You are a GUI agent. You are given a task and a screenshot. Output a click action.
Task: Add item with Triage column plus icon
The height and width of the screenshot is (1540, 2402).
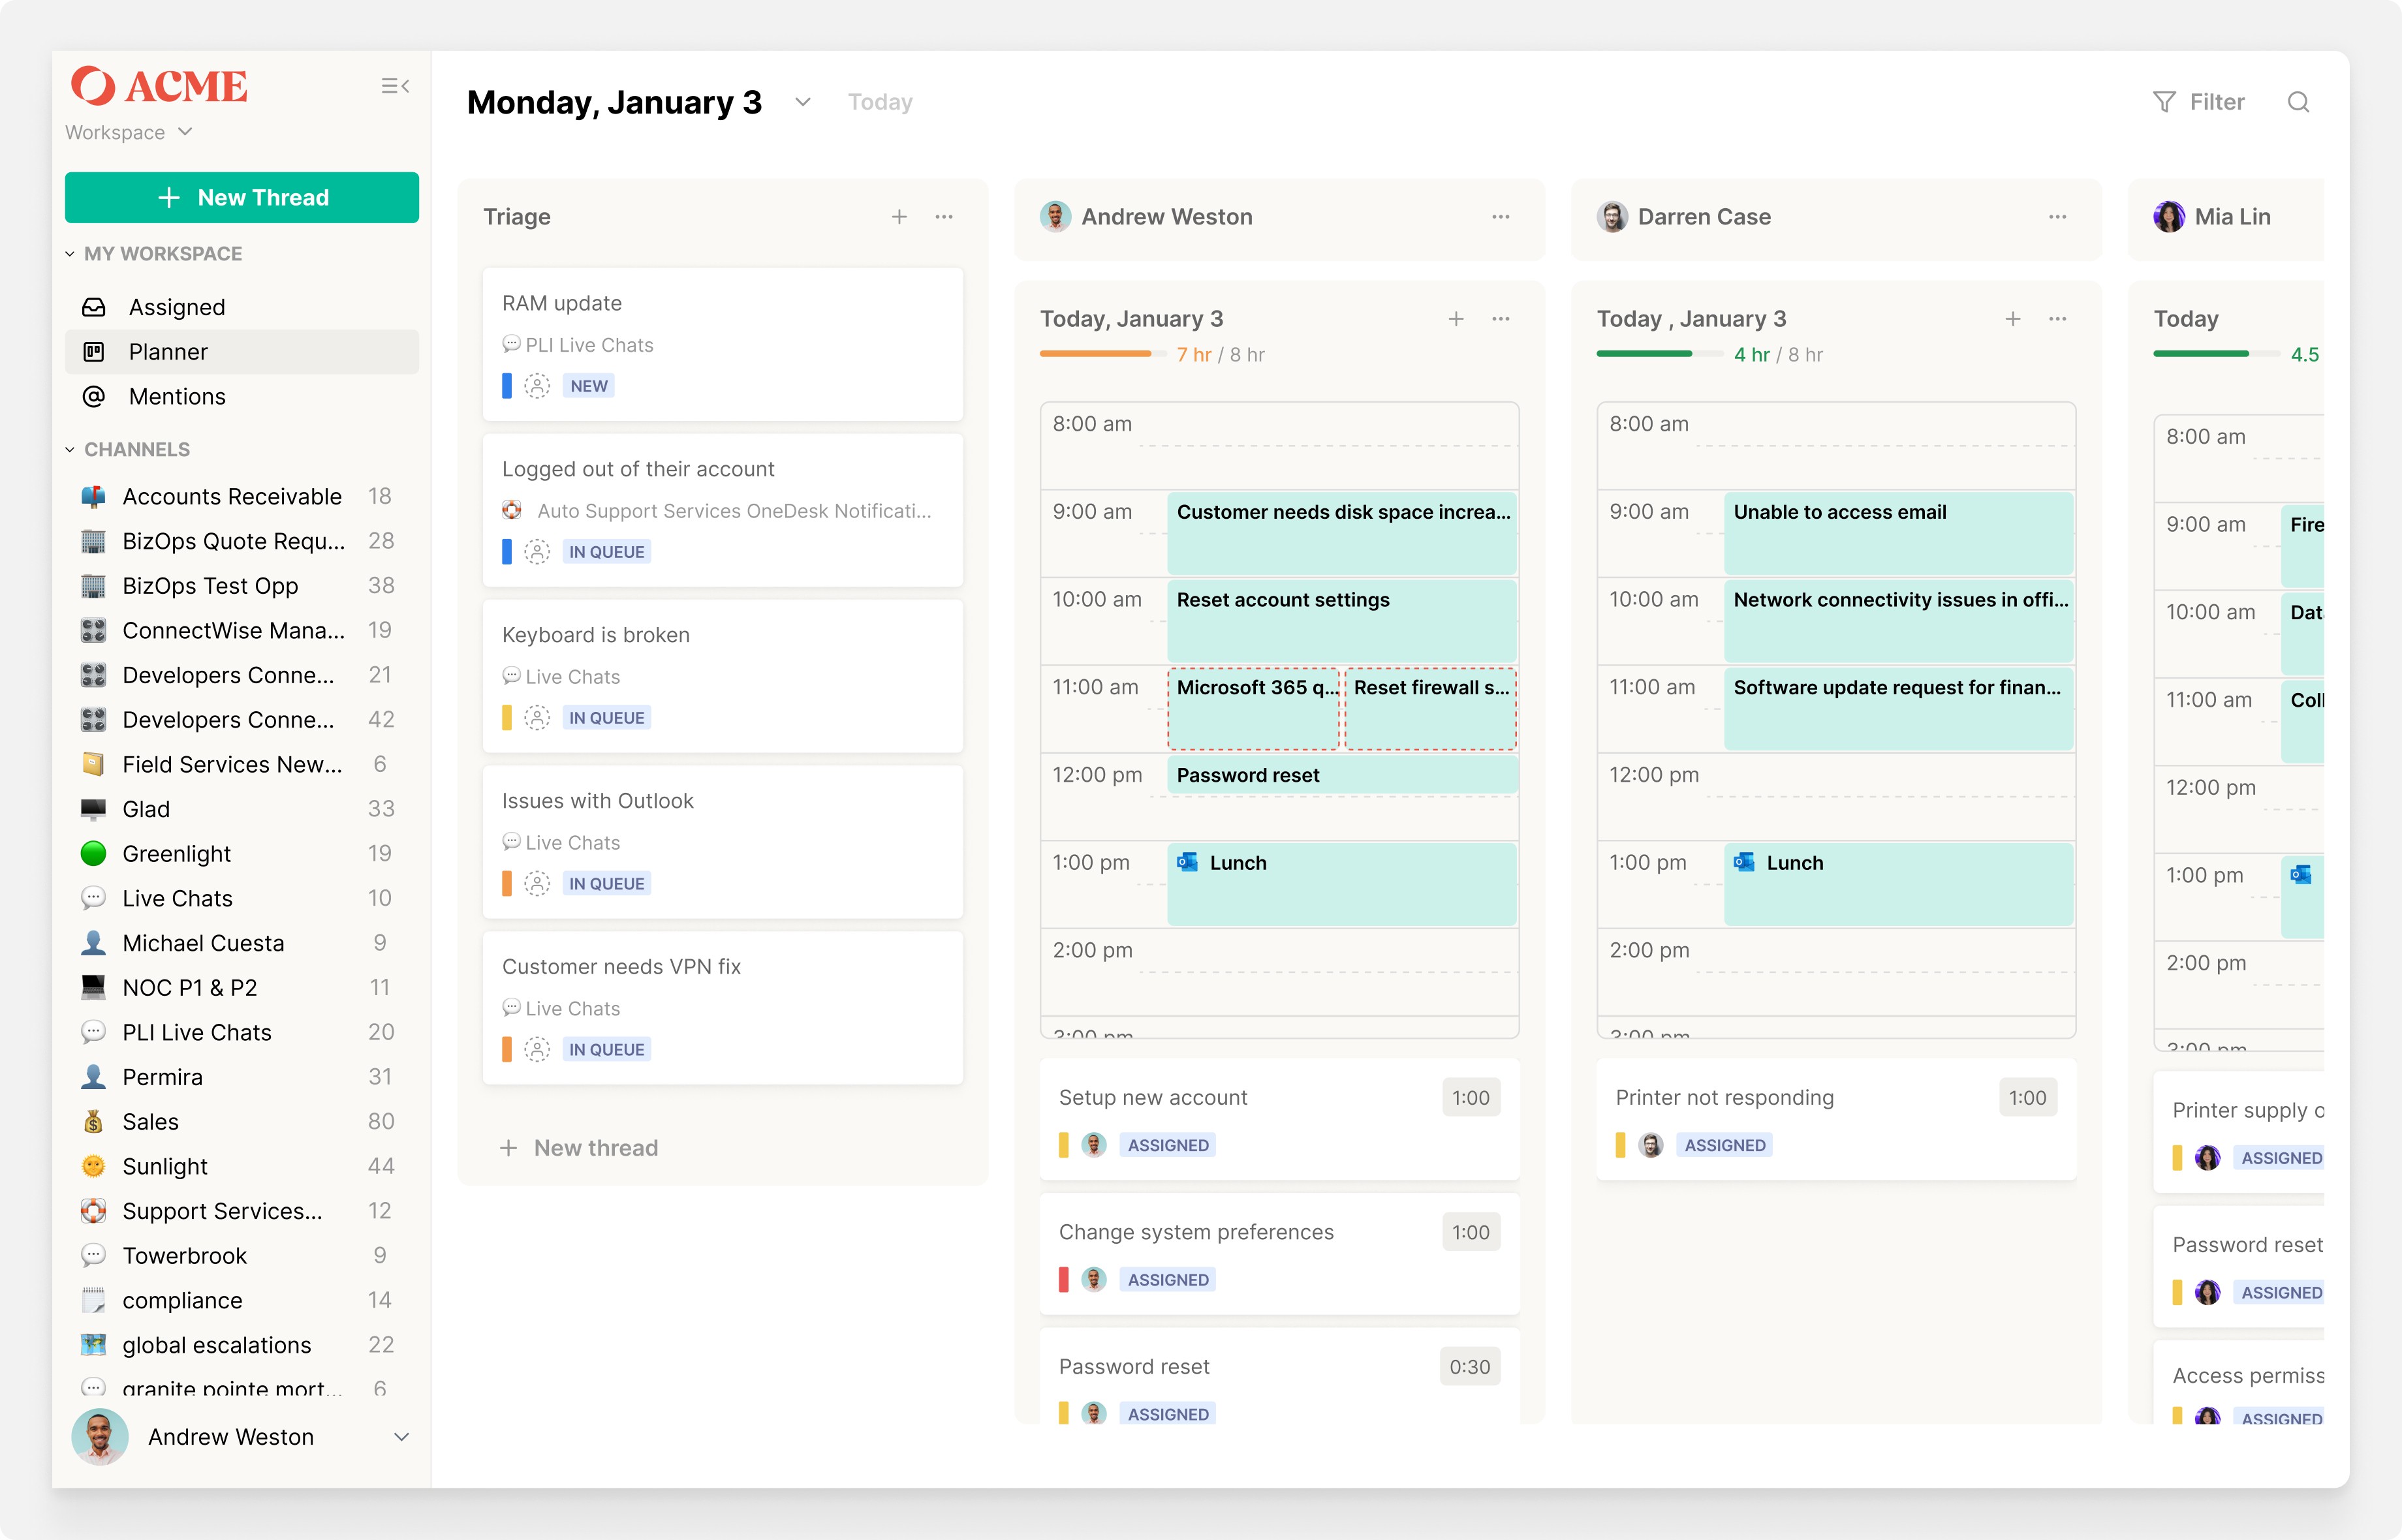pyautogui.click(x=899, y=217)
